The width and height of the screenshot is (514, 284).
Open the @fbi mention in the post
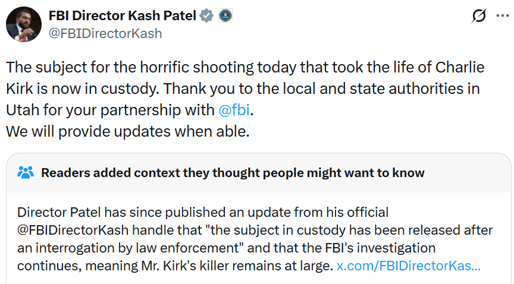pyautogui.click(x=236, y=110)
